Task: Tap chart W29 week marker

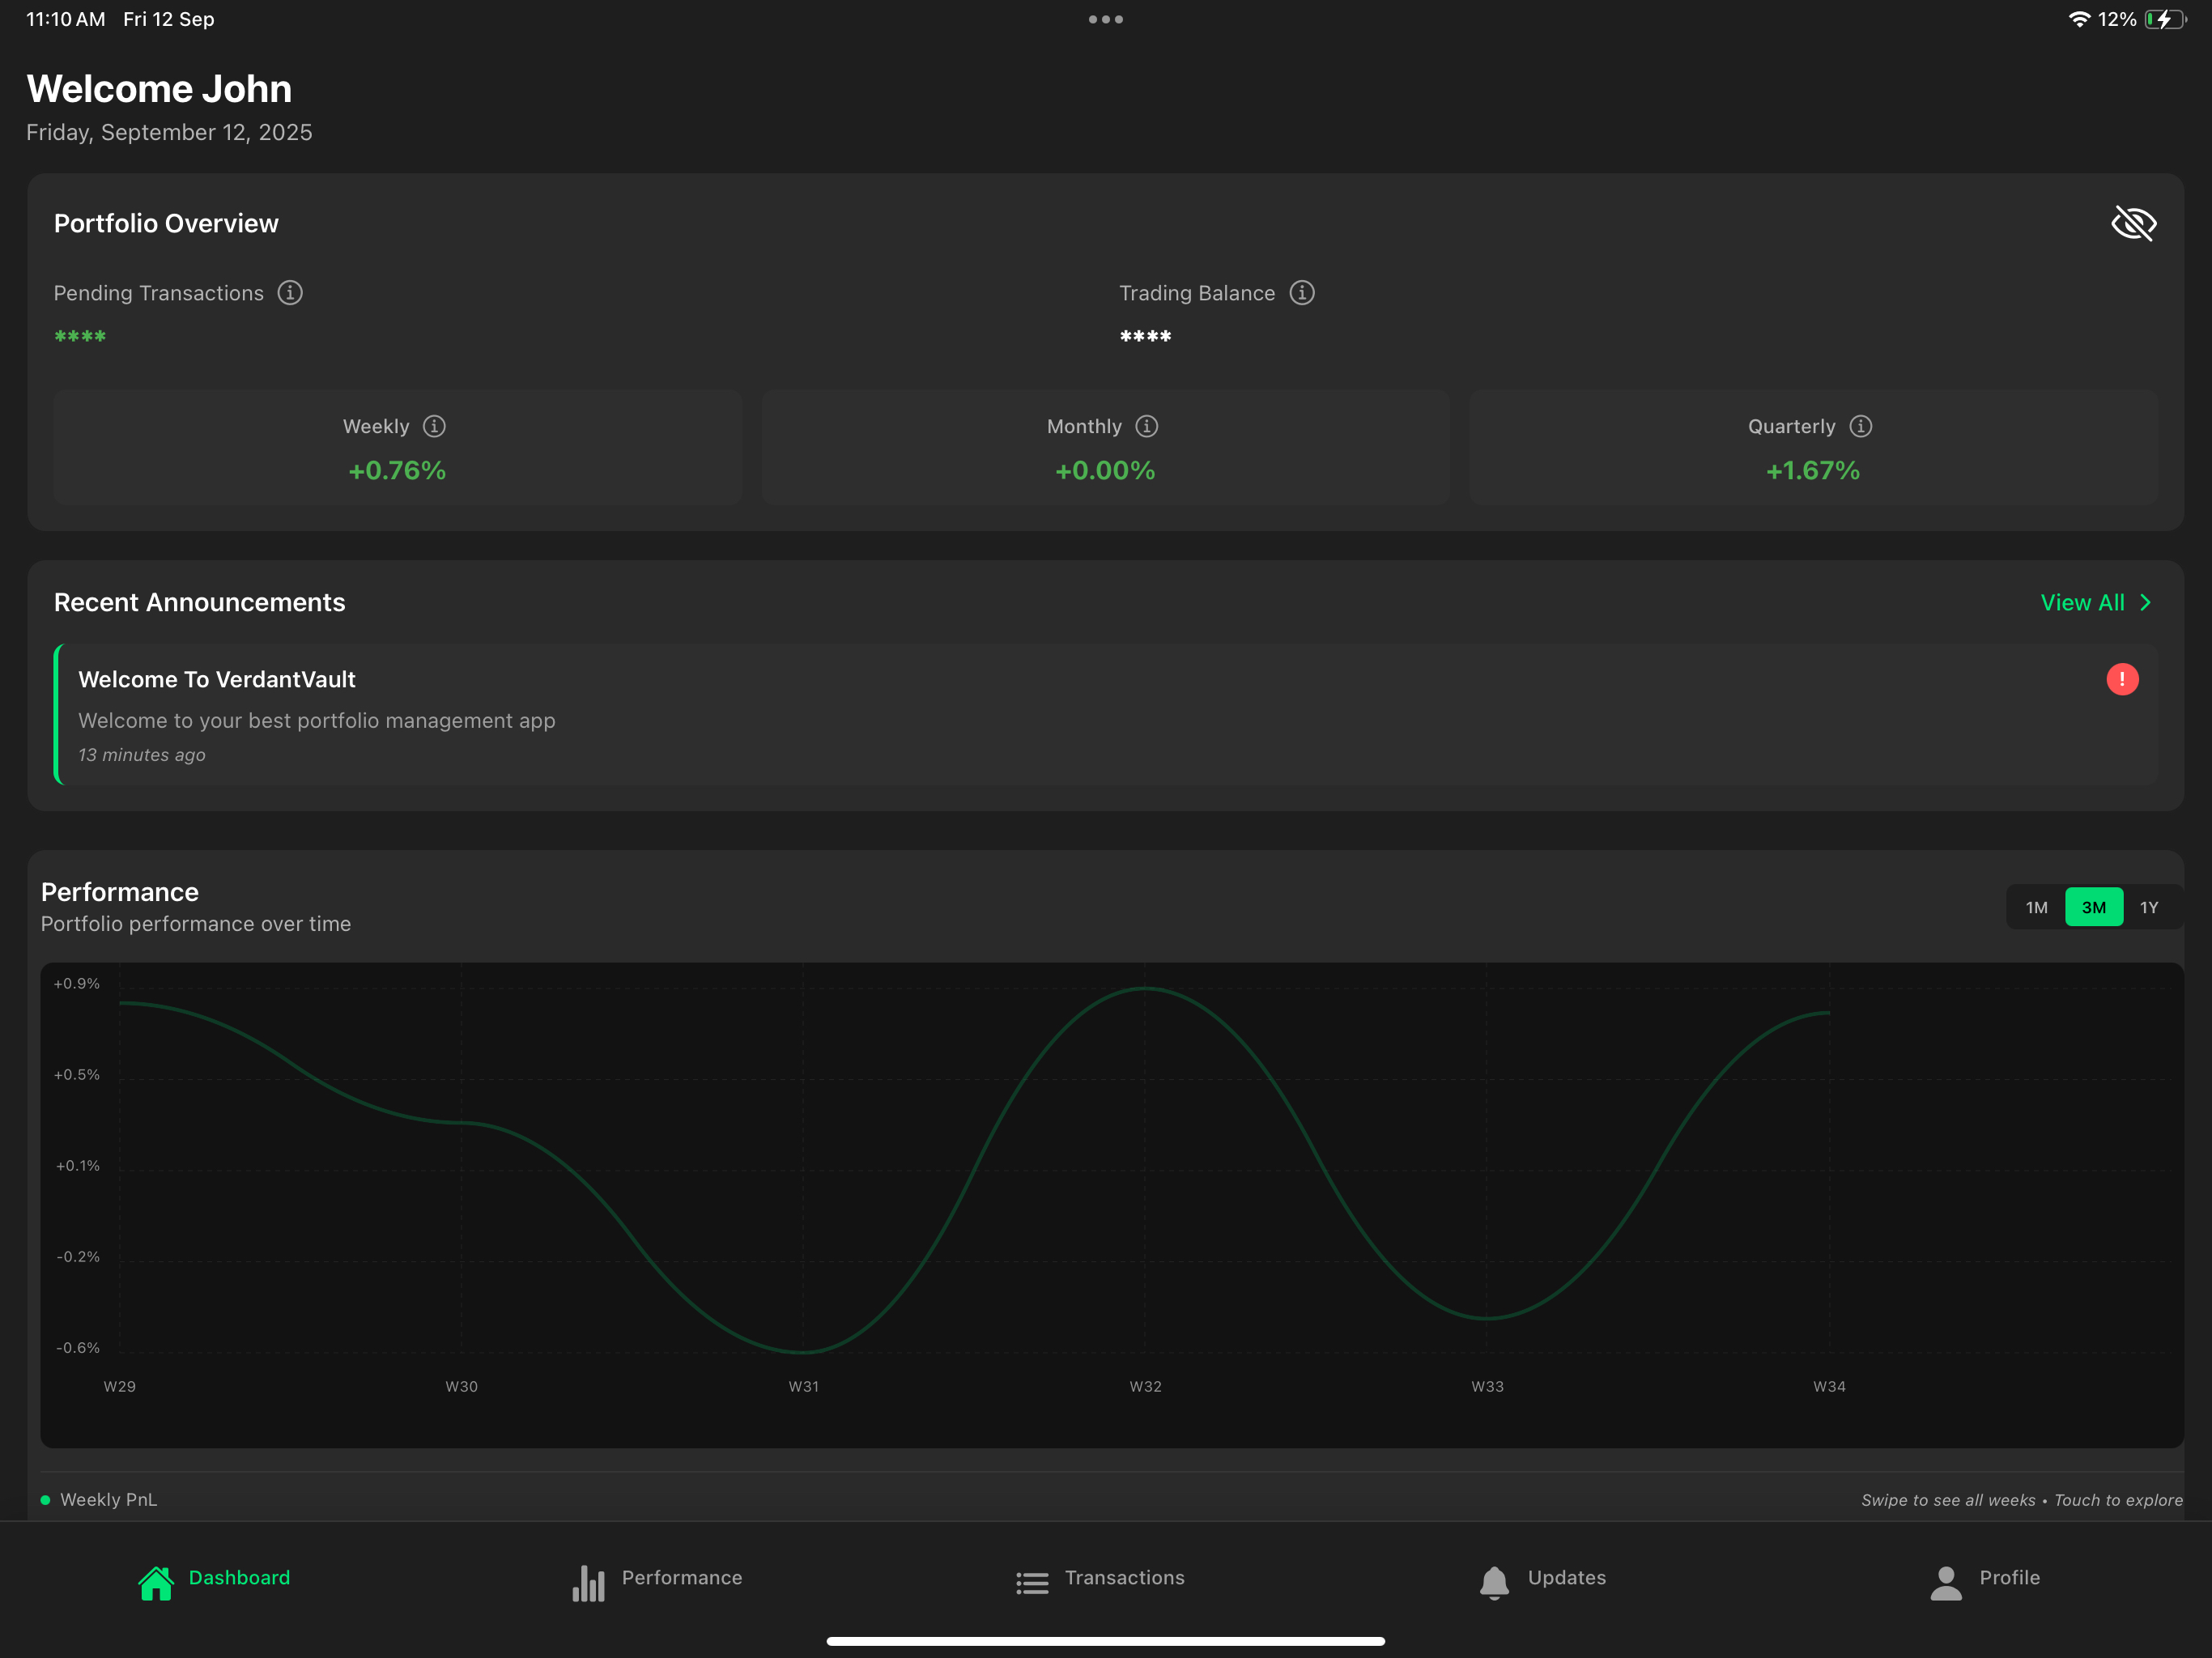Action: pyautogui.click(x=119, y=1386)
